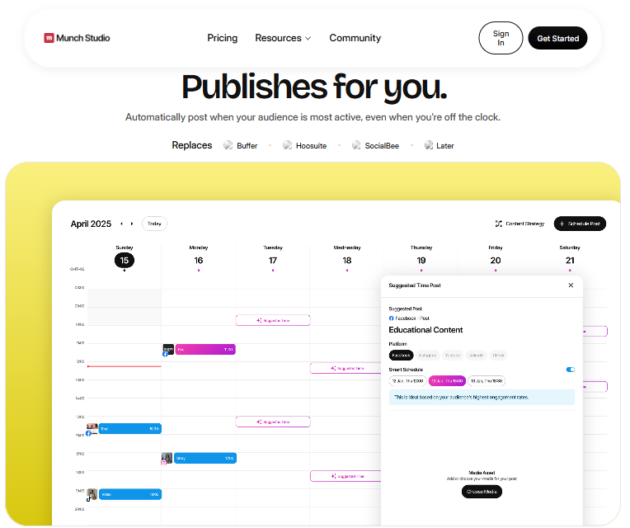This screenshot has height=528, width=630.
Task: Click the Facebook icon beside Facebook Post label
Action: (x=392, y=318)
